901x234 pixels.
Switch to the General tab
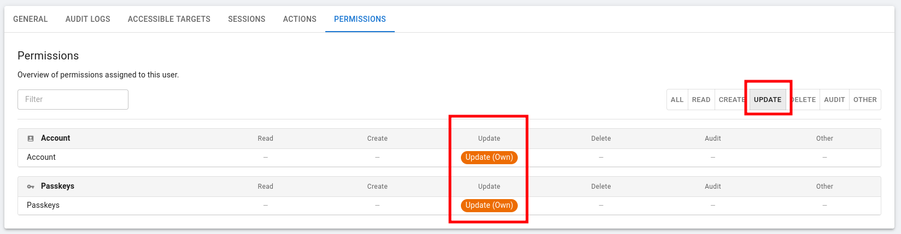[31, 19]
